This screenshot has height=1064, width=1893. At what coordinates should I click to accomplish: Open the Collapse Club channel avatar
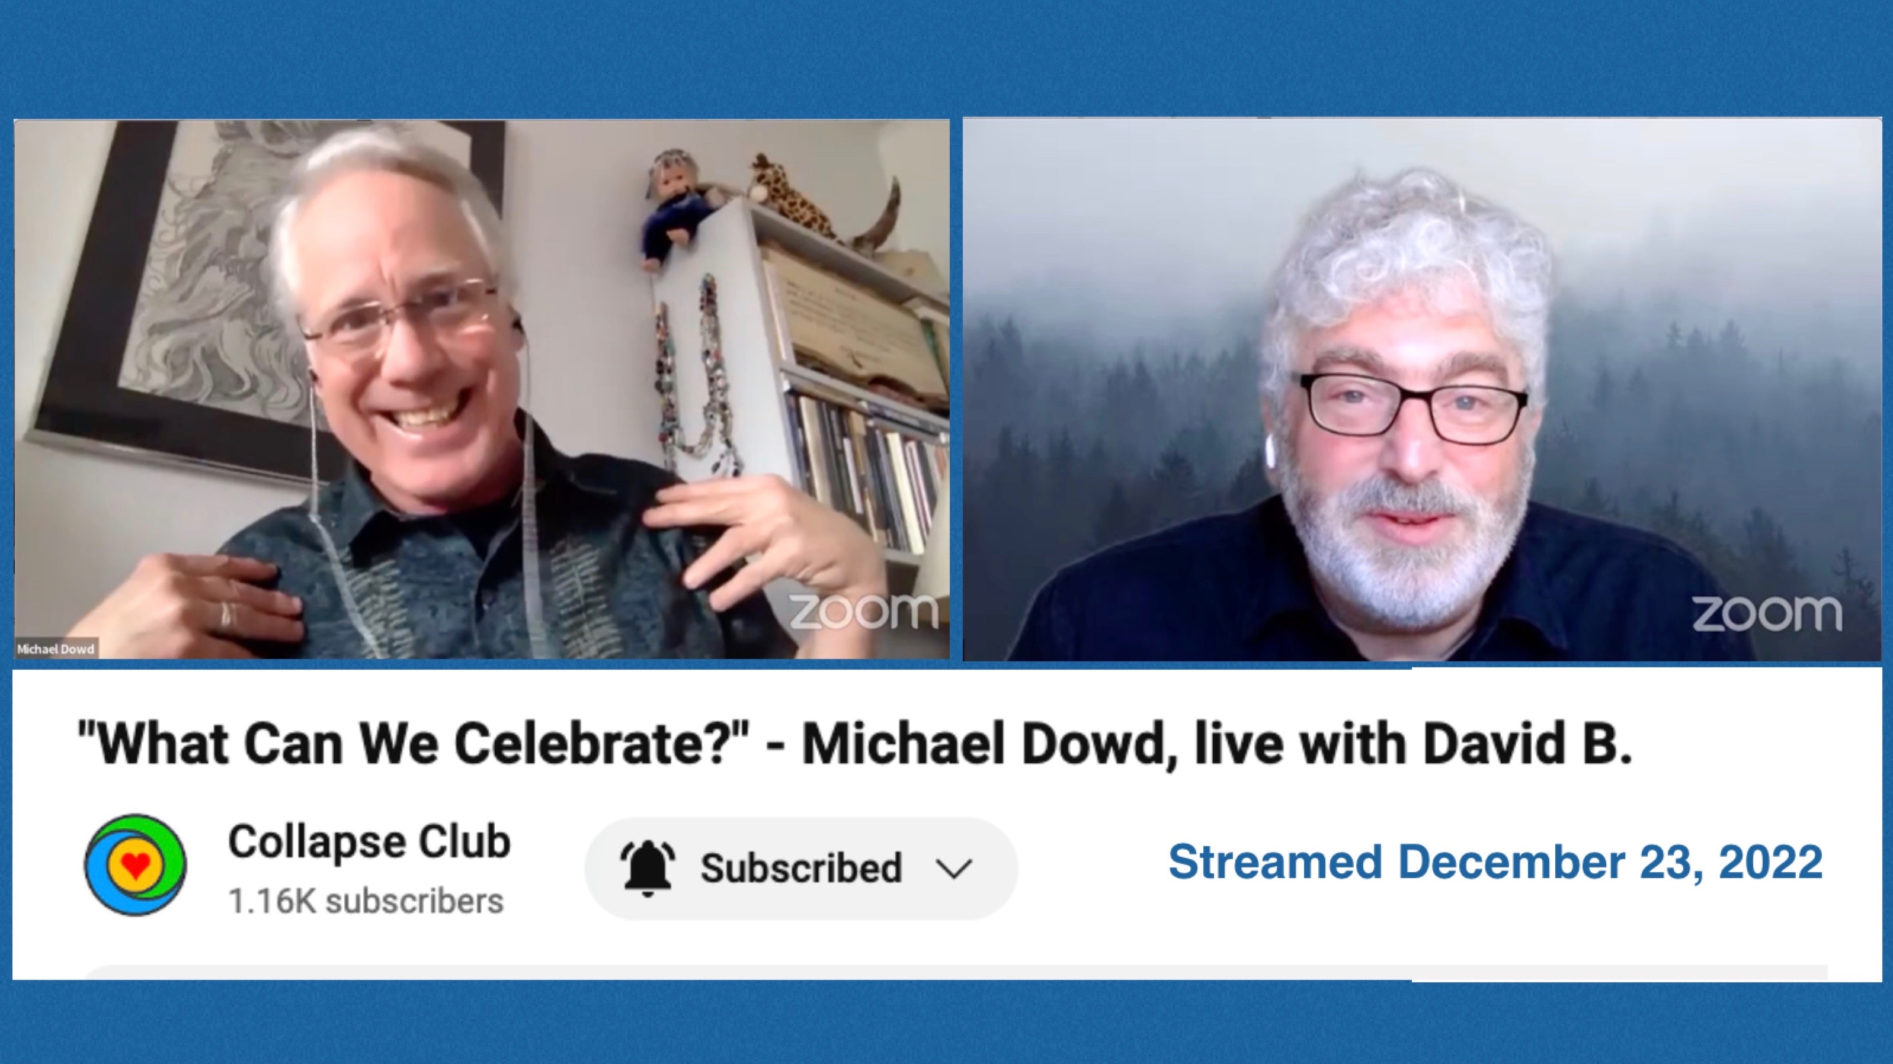coord(135,865)
